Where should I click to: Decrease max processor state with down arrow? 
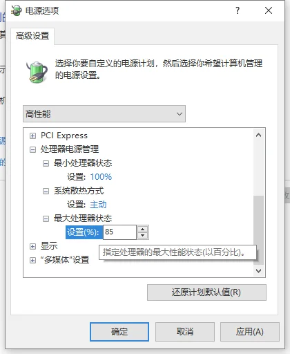pos(143,235)
